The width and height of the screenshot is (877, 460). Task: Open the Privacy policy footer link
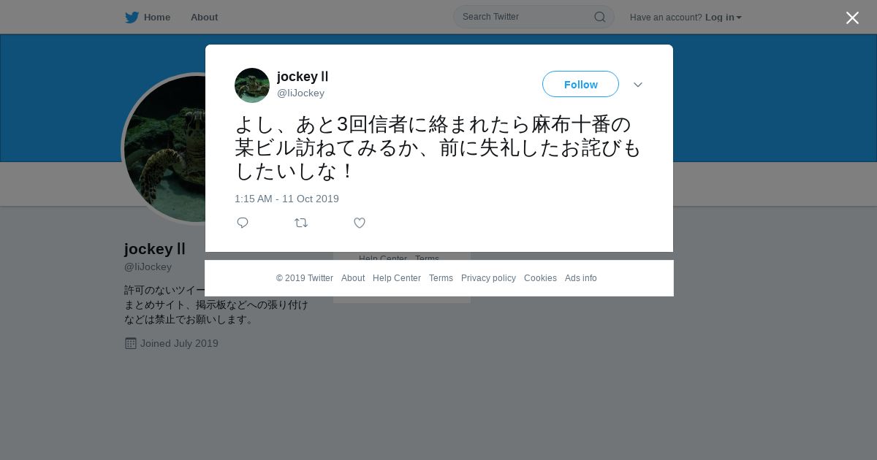tap(488, 278)
